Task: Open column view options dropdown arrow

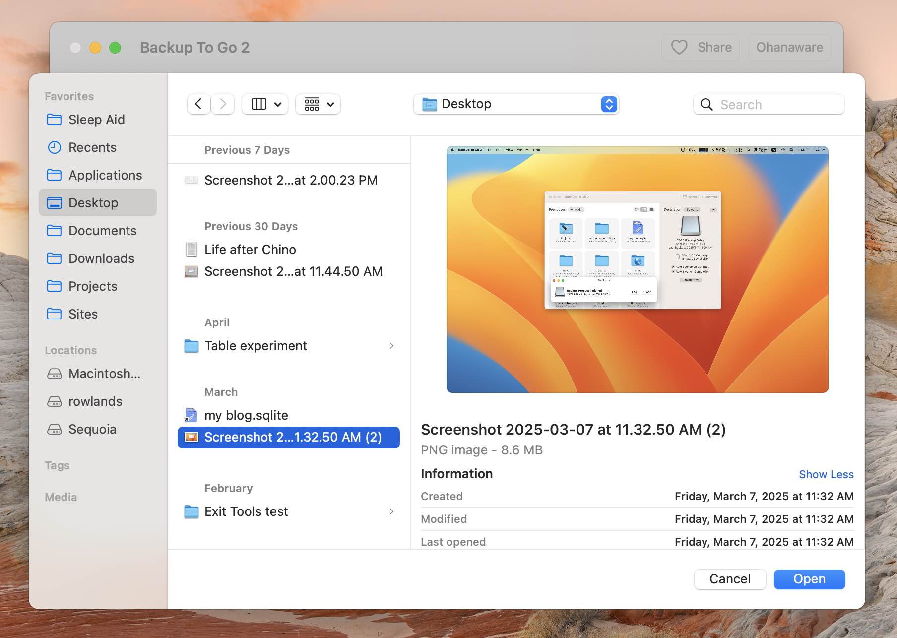Action: (278, 104)
